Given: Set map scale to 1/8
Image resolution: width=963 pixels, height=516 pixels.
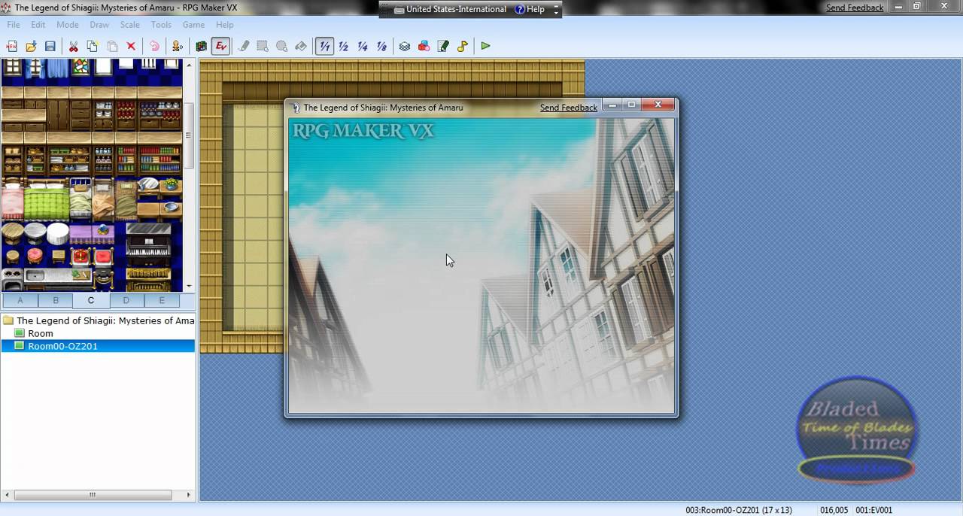Looking at the screenshot, I should pyautogui.click(x=381, y=46).
